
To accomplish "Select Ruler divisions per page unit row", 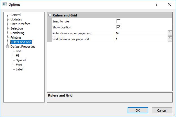I will 112,33.
